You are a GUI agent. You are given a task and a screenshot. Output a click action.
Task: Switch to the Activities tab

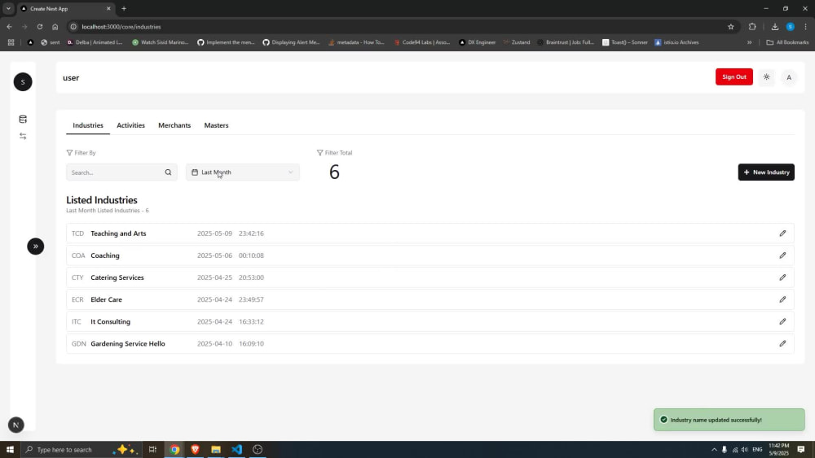[x=130, y=125]
